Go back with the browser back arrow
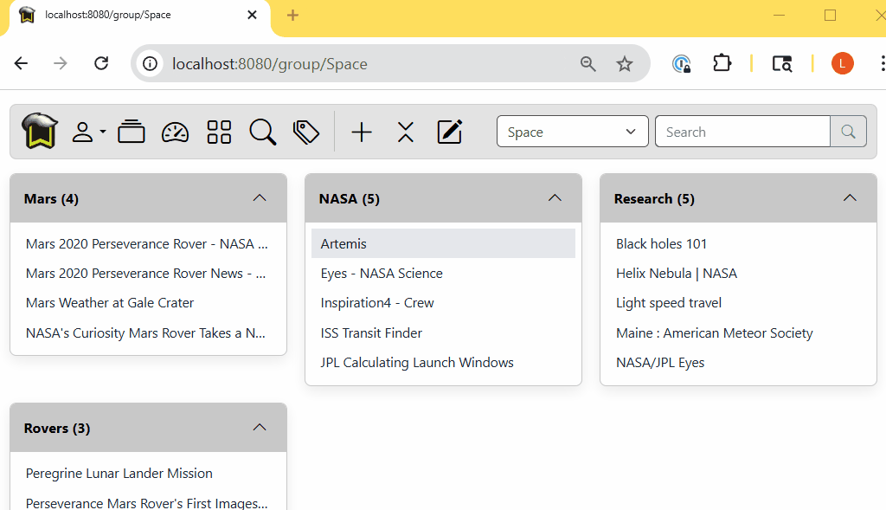 [x=21, y=63]
